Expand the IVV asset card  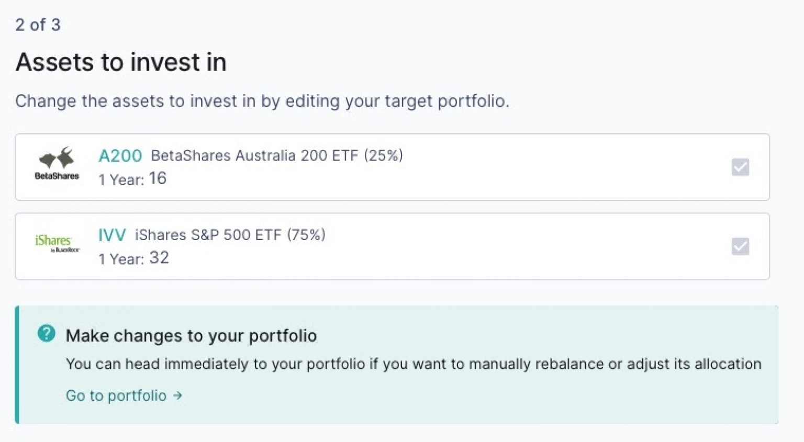click(x=393, y=246)
